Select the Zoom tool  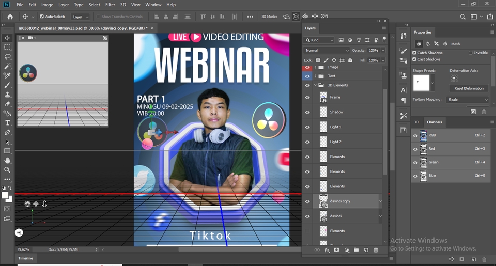click(7, 170)
